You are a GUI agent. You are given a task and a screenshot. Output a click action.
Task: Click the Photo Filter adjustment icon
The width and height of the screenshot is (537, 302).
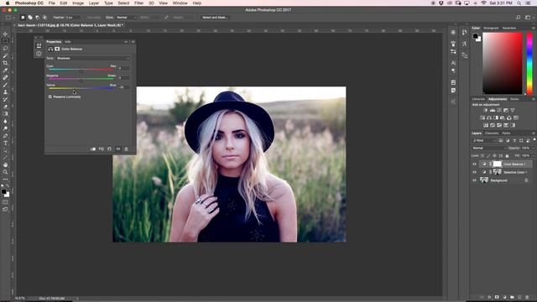(x=503, y=117)
